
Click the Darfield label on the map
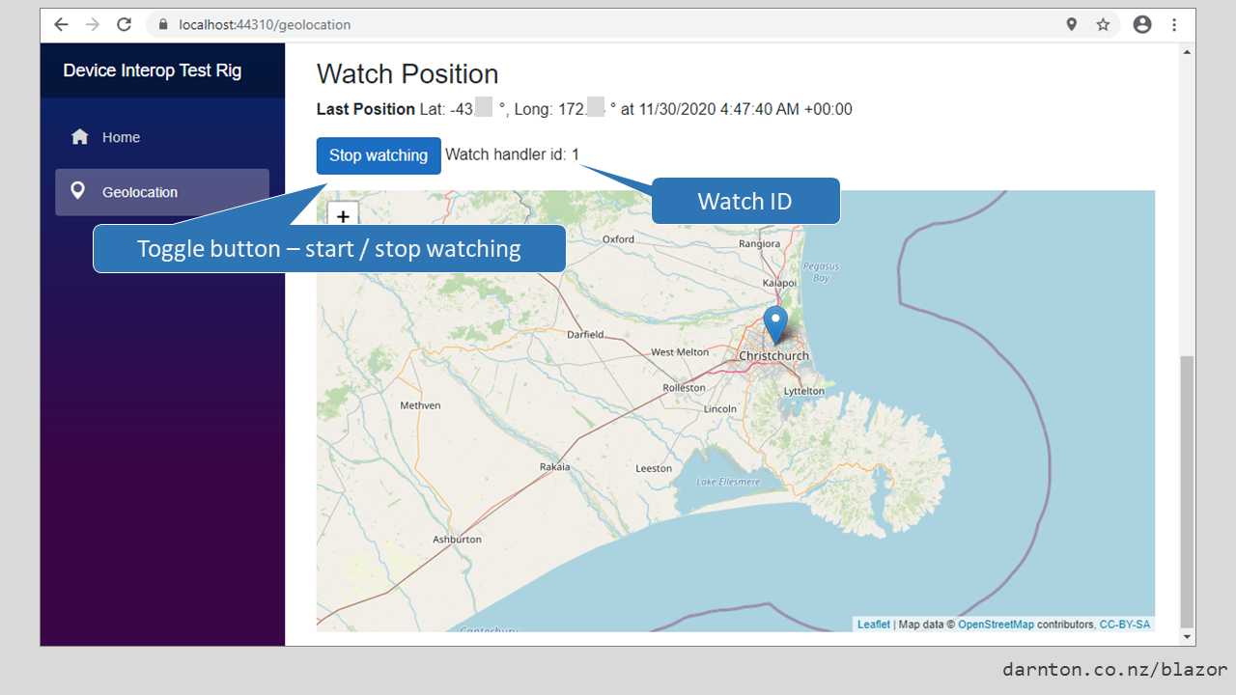tap(585, 335)
